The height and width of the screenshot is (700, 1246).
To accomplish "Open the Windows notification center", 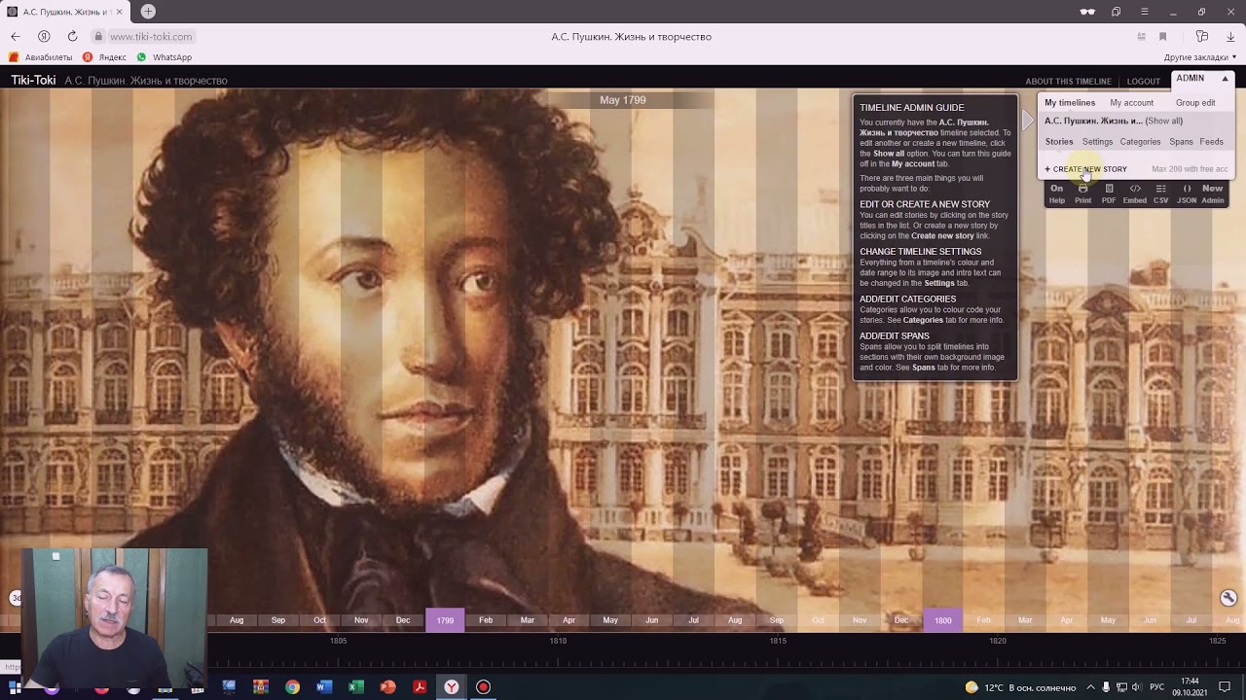I will pyautogui.click(x=1225, y=688).
